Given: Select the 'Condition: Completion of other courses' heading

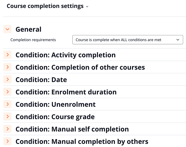Looking at the screenshot, I should (x=80, y=68).
